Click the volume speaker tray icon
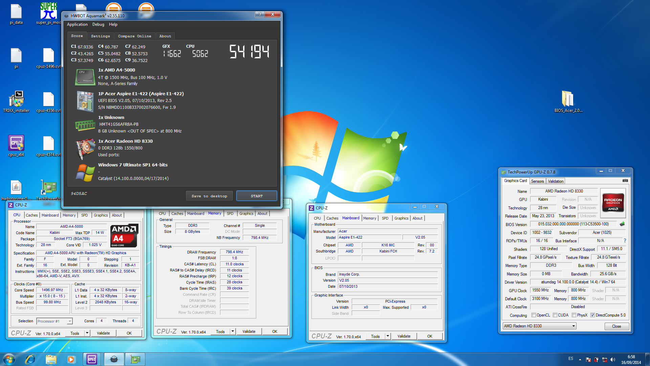Screen dimensions: 650x366 coord(612,360)
